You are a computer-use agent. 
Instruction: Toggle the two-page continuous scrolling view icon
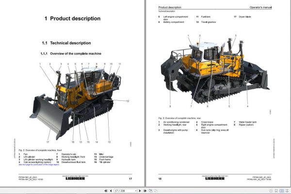(x=287, y=191)
